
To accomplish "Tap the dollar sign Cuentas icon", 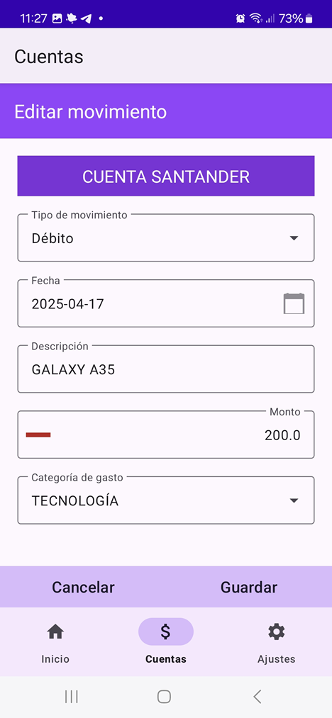I will click(x=165, y=632).
